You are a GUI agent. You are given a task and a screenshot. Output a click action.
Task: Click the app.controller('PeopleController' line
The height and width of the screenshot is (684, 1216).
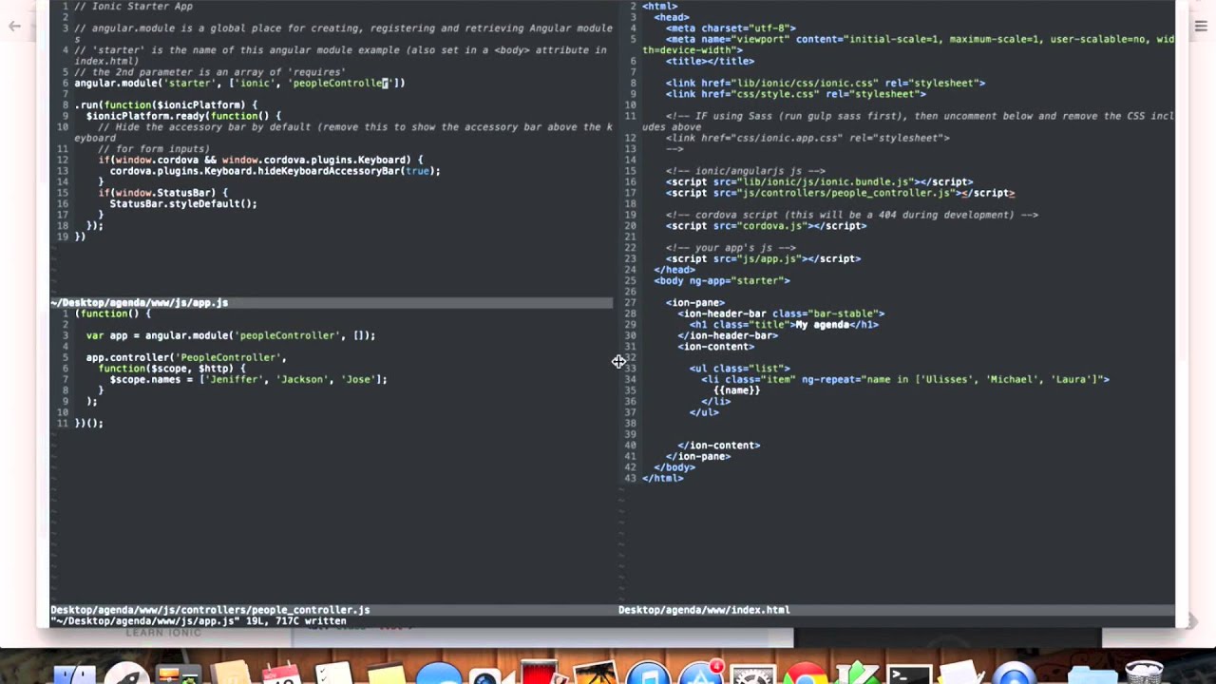click(x=186, y=357)
